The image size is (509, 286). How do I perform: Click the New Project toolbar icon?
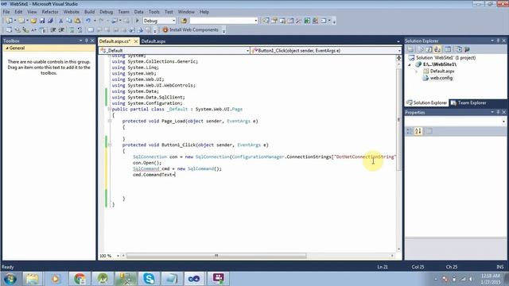9,21
